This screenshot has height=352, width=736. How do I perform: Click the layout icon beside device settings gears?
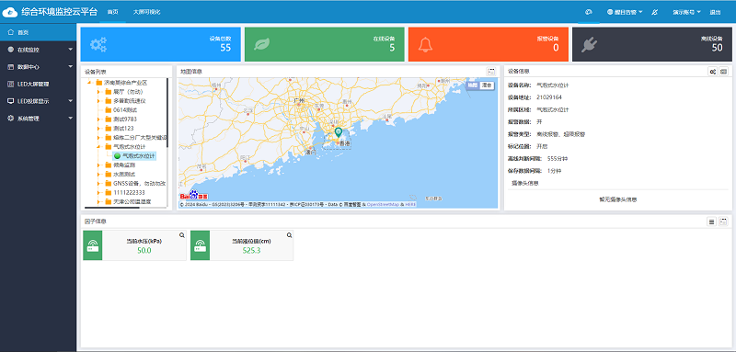tap(724, 72)
